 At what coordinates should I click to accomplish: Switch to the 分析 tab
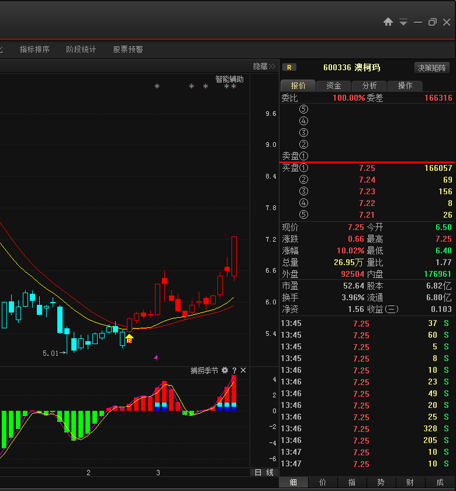click(x=369, y=85)
